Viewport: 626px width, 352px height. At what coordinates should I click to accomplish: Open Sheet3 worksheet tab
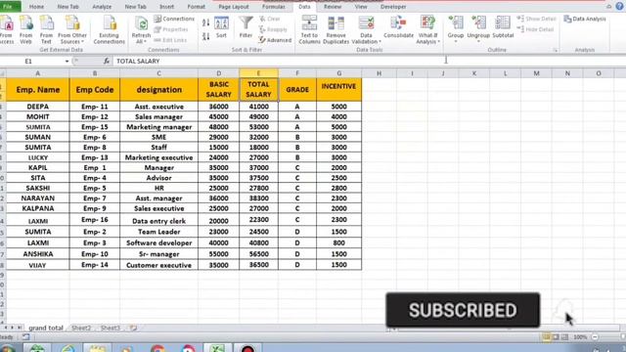pyautogui.click(x=111, y=329)
